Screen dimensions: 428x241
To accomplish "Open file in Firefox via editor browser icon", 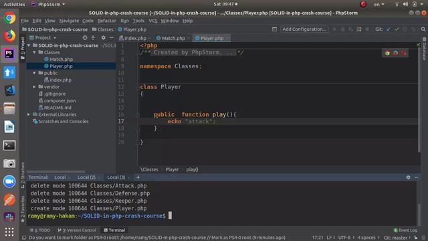I will pos(395,53).
